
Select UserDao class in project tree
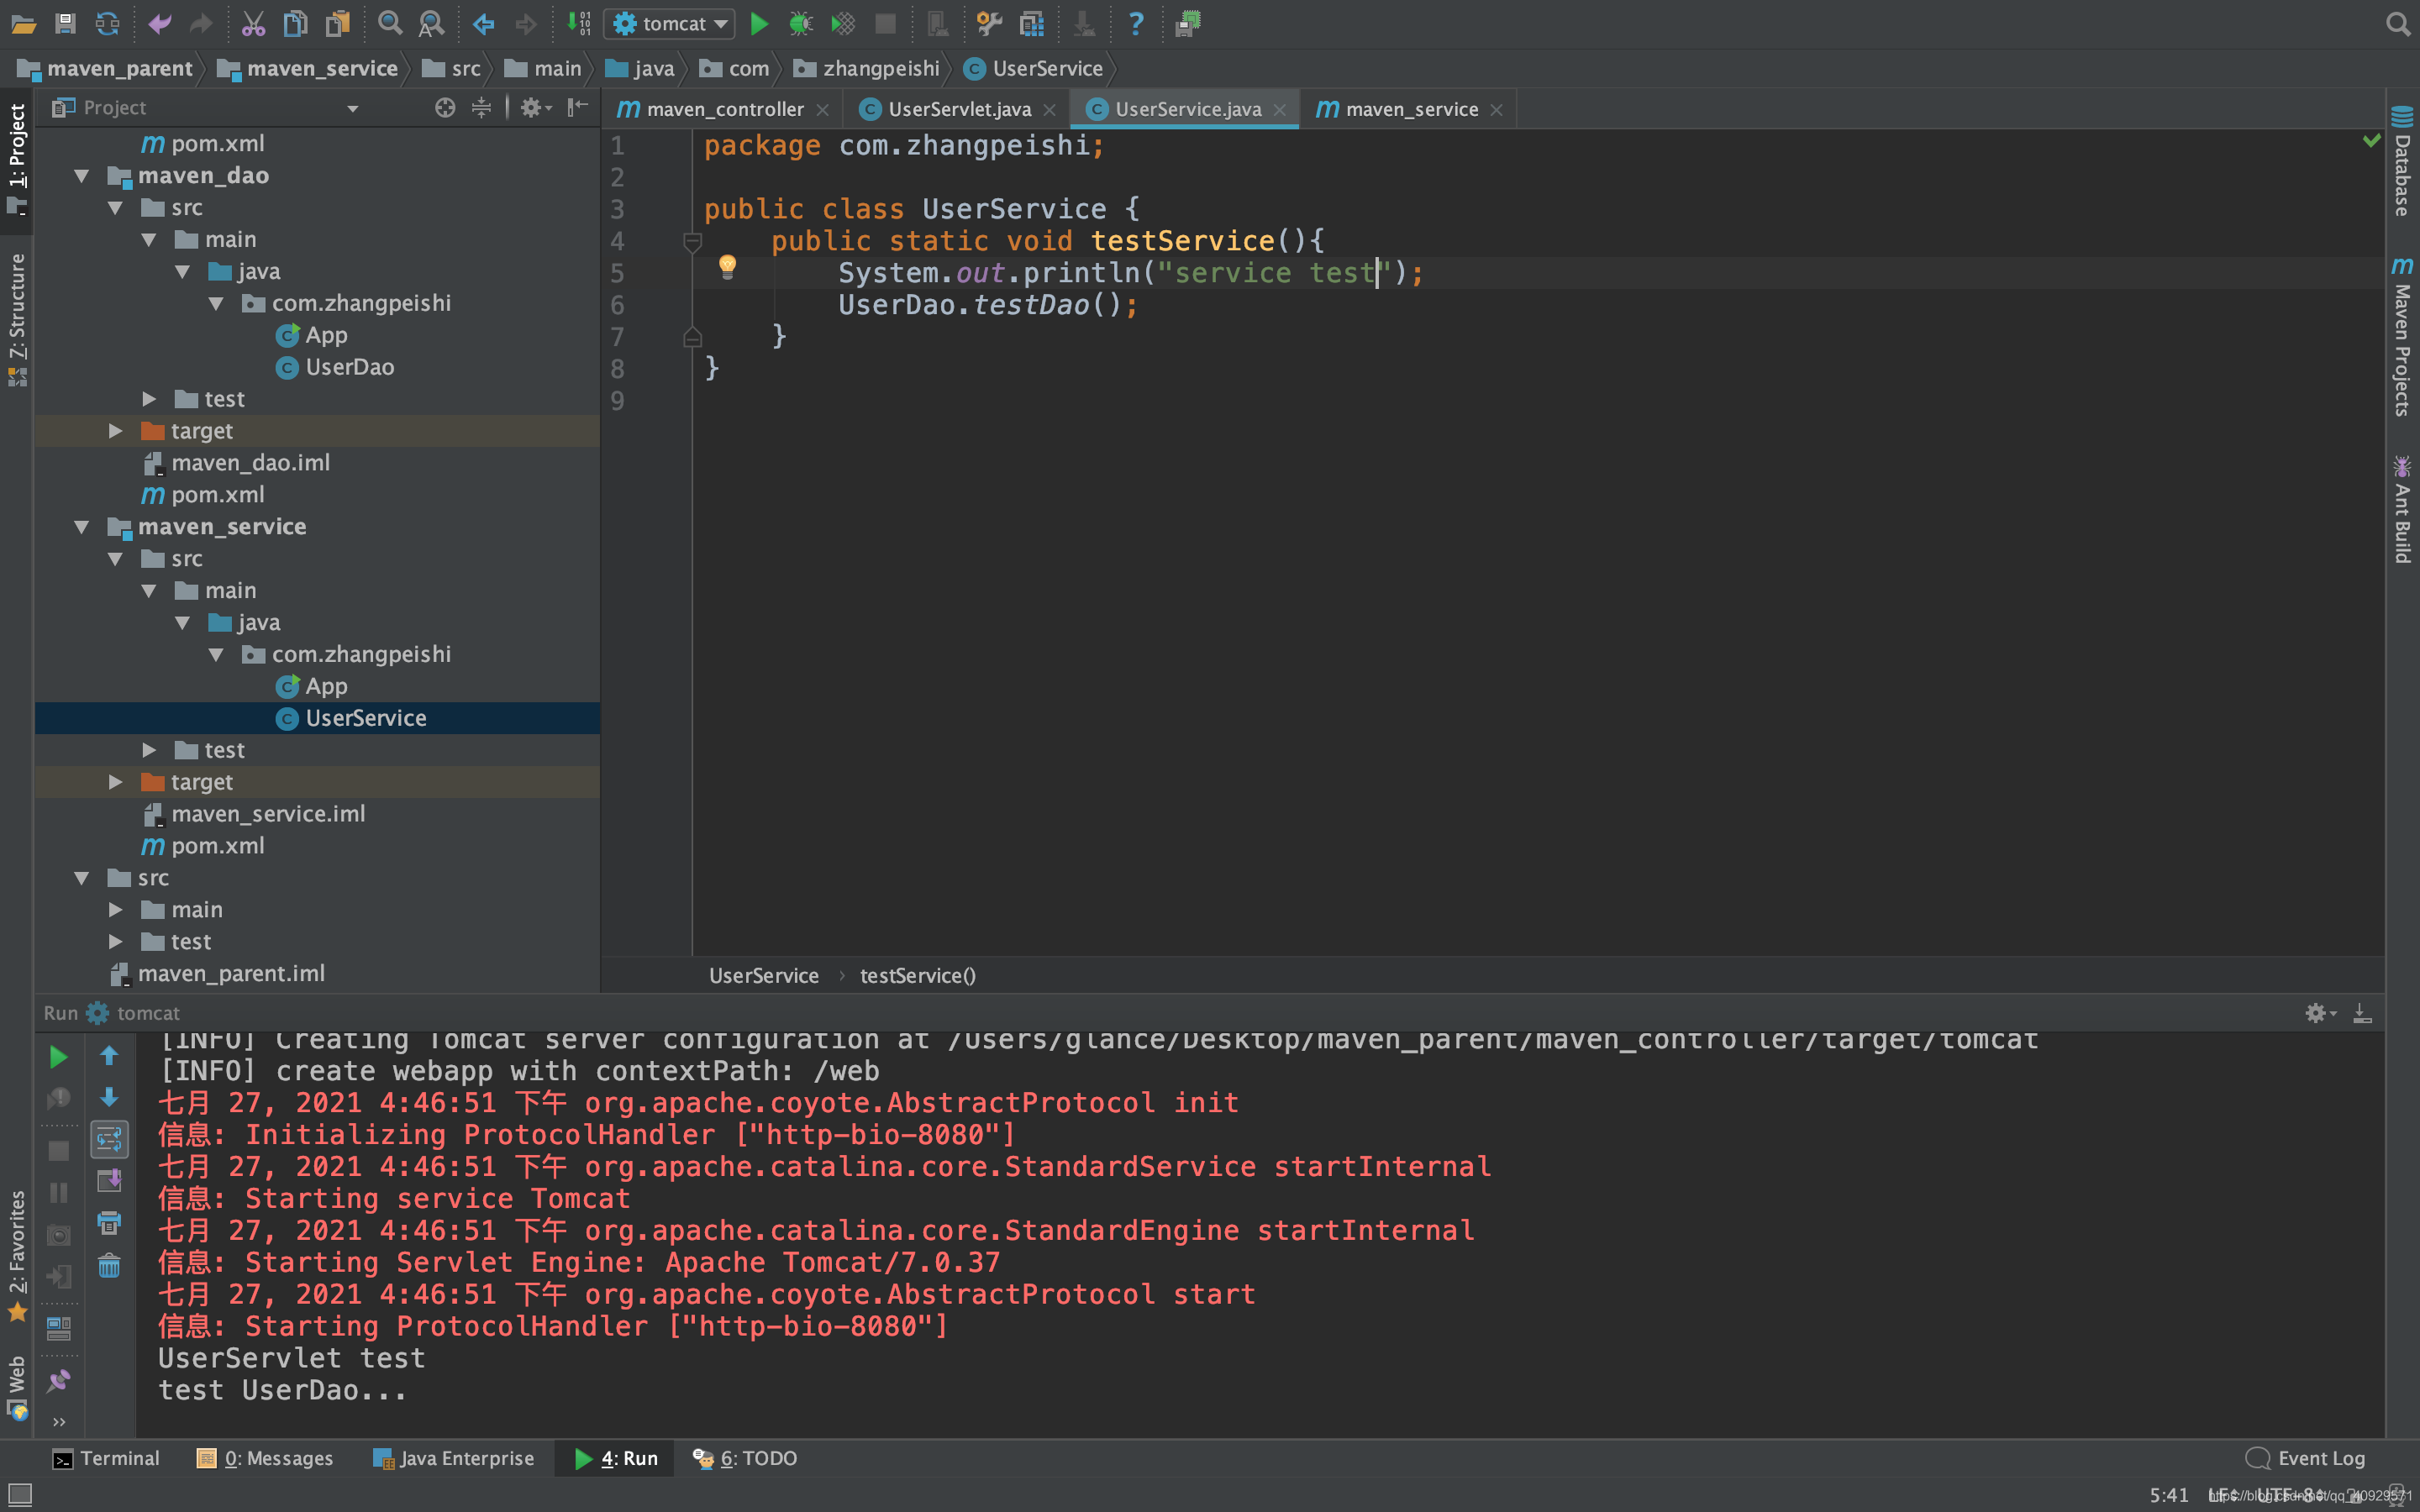click(x=349, y=367)
